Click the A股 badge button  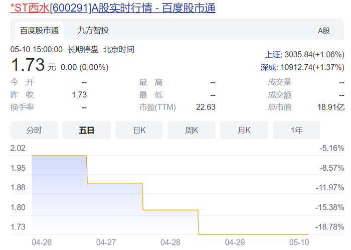coord(324,31)
